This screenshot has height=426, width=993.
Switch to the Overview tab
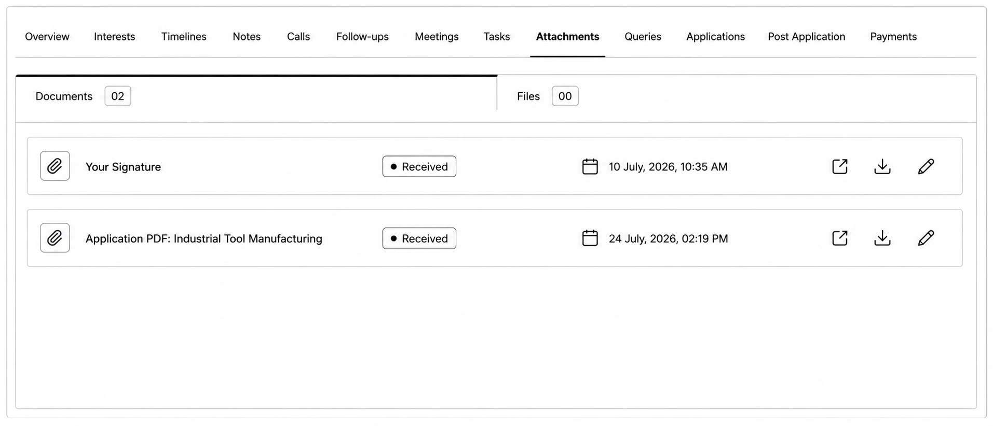pyautogui.click(x=47, y=37)
